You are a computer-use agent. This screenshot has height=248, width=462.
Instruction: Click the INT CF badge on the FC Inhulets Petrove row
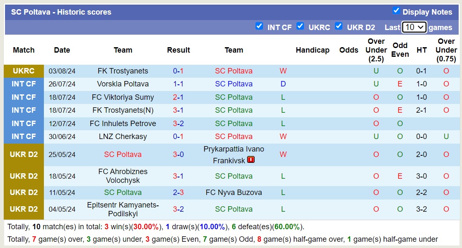coord(24,124)
